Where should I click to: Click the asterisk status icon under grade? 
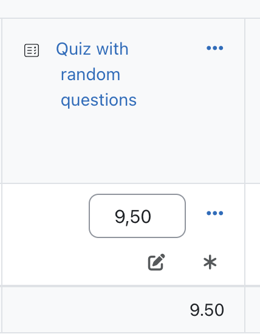[210, 262]
